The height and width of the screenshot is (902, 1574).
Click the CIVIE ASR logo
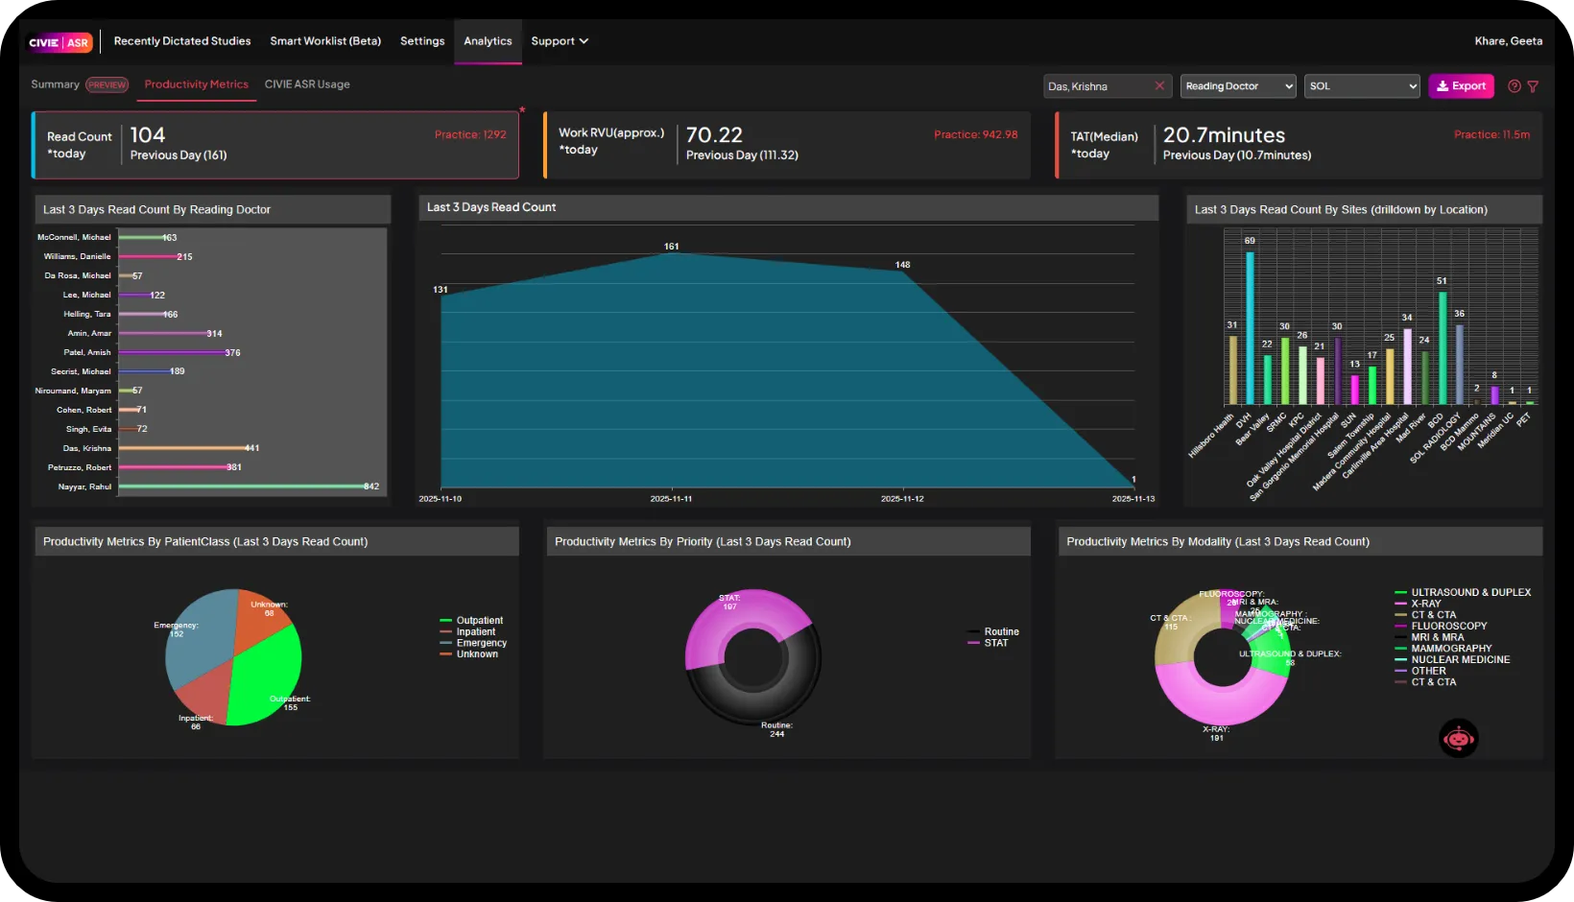[60, 42]
